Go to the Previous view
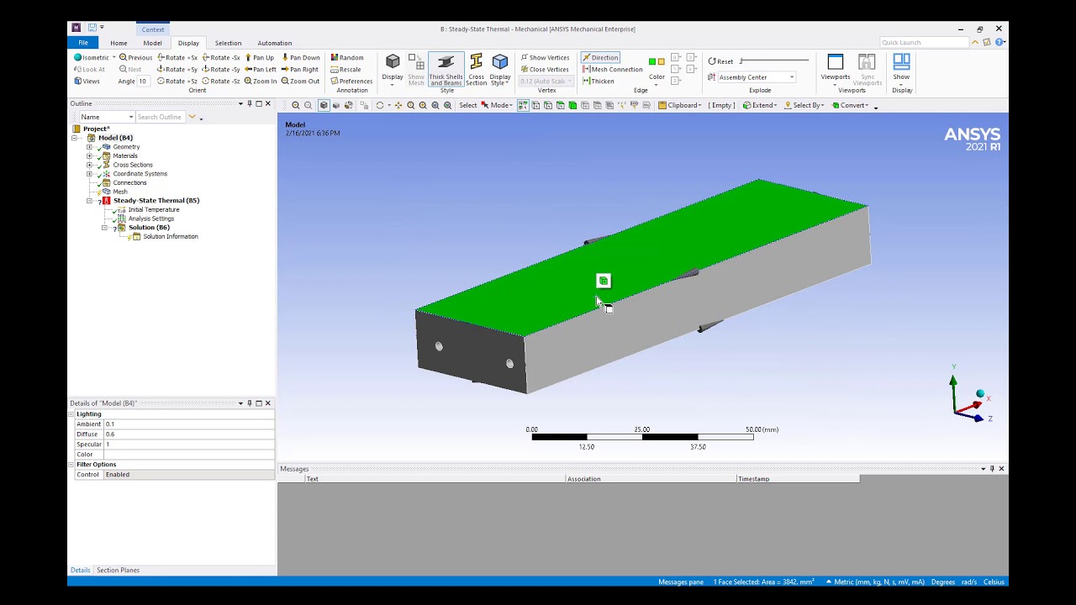Viewport: 1076px width, 605px height. [135, 58]
